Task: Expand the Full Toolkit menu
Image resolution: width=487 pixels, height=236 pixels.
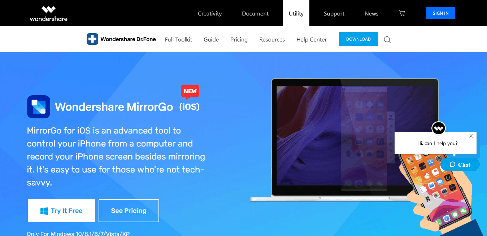Action: (178, 40)
